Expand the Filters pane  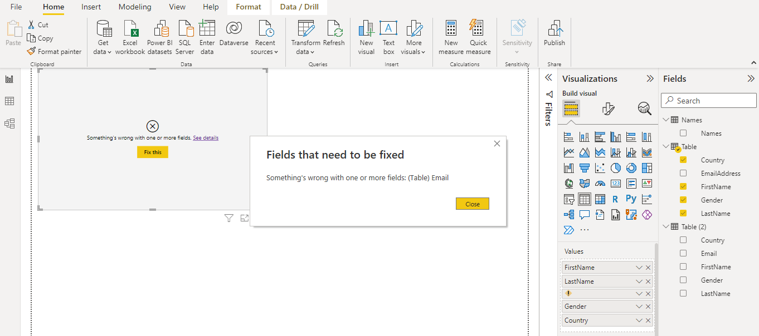(x=548, y=77)
